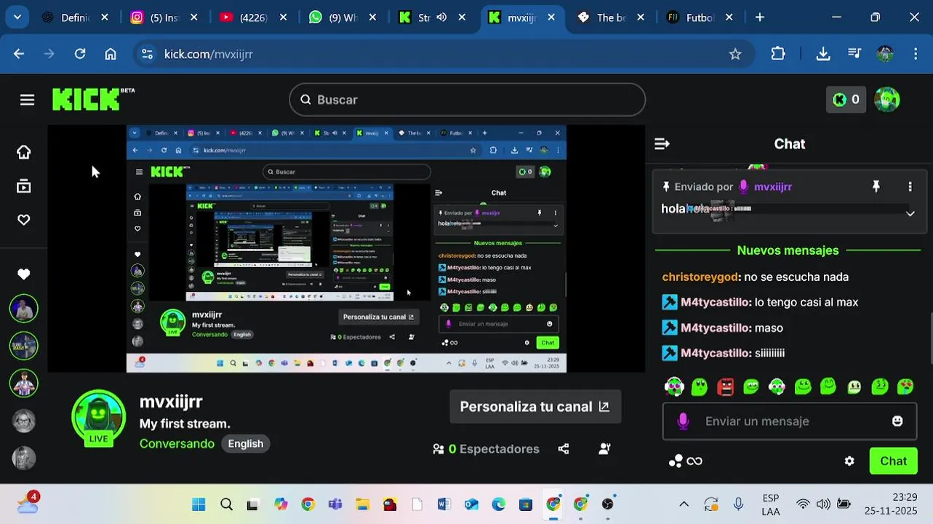933x524 pixels.
Task: Switch to the WhatsApp tab
Action: [343, 17]
